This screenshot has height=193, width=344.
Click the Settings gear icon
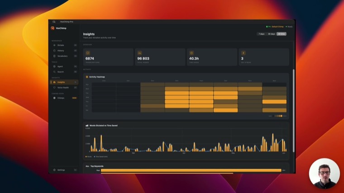pos(54,170)
